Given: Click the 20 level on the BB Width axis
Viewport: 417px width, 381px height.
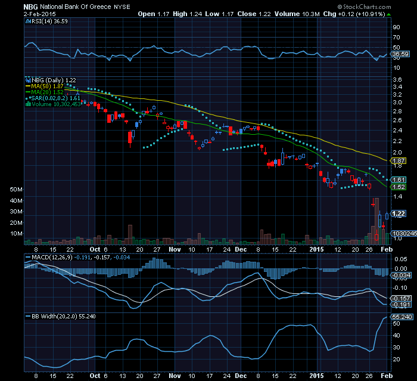Looking at the screenshot, I should pos(396,360).
